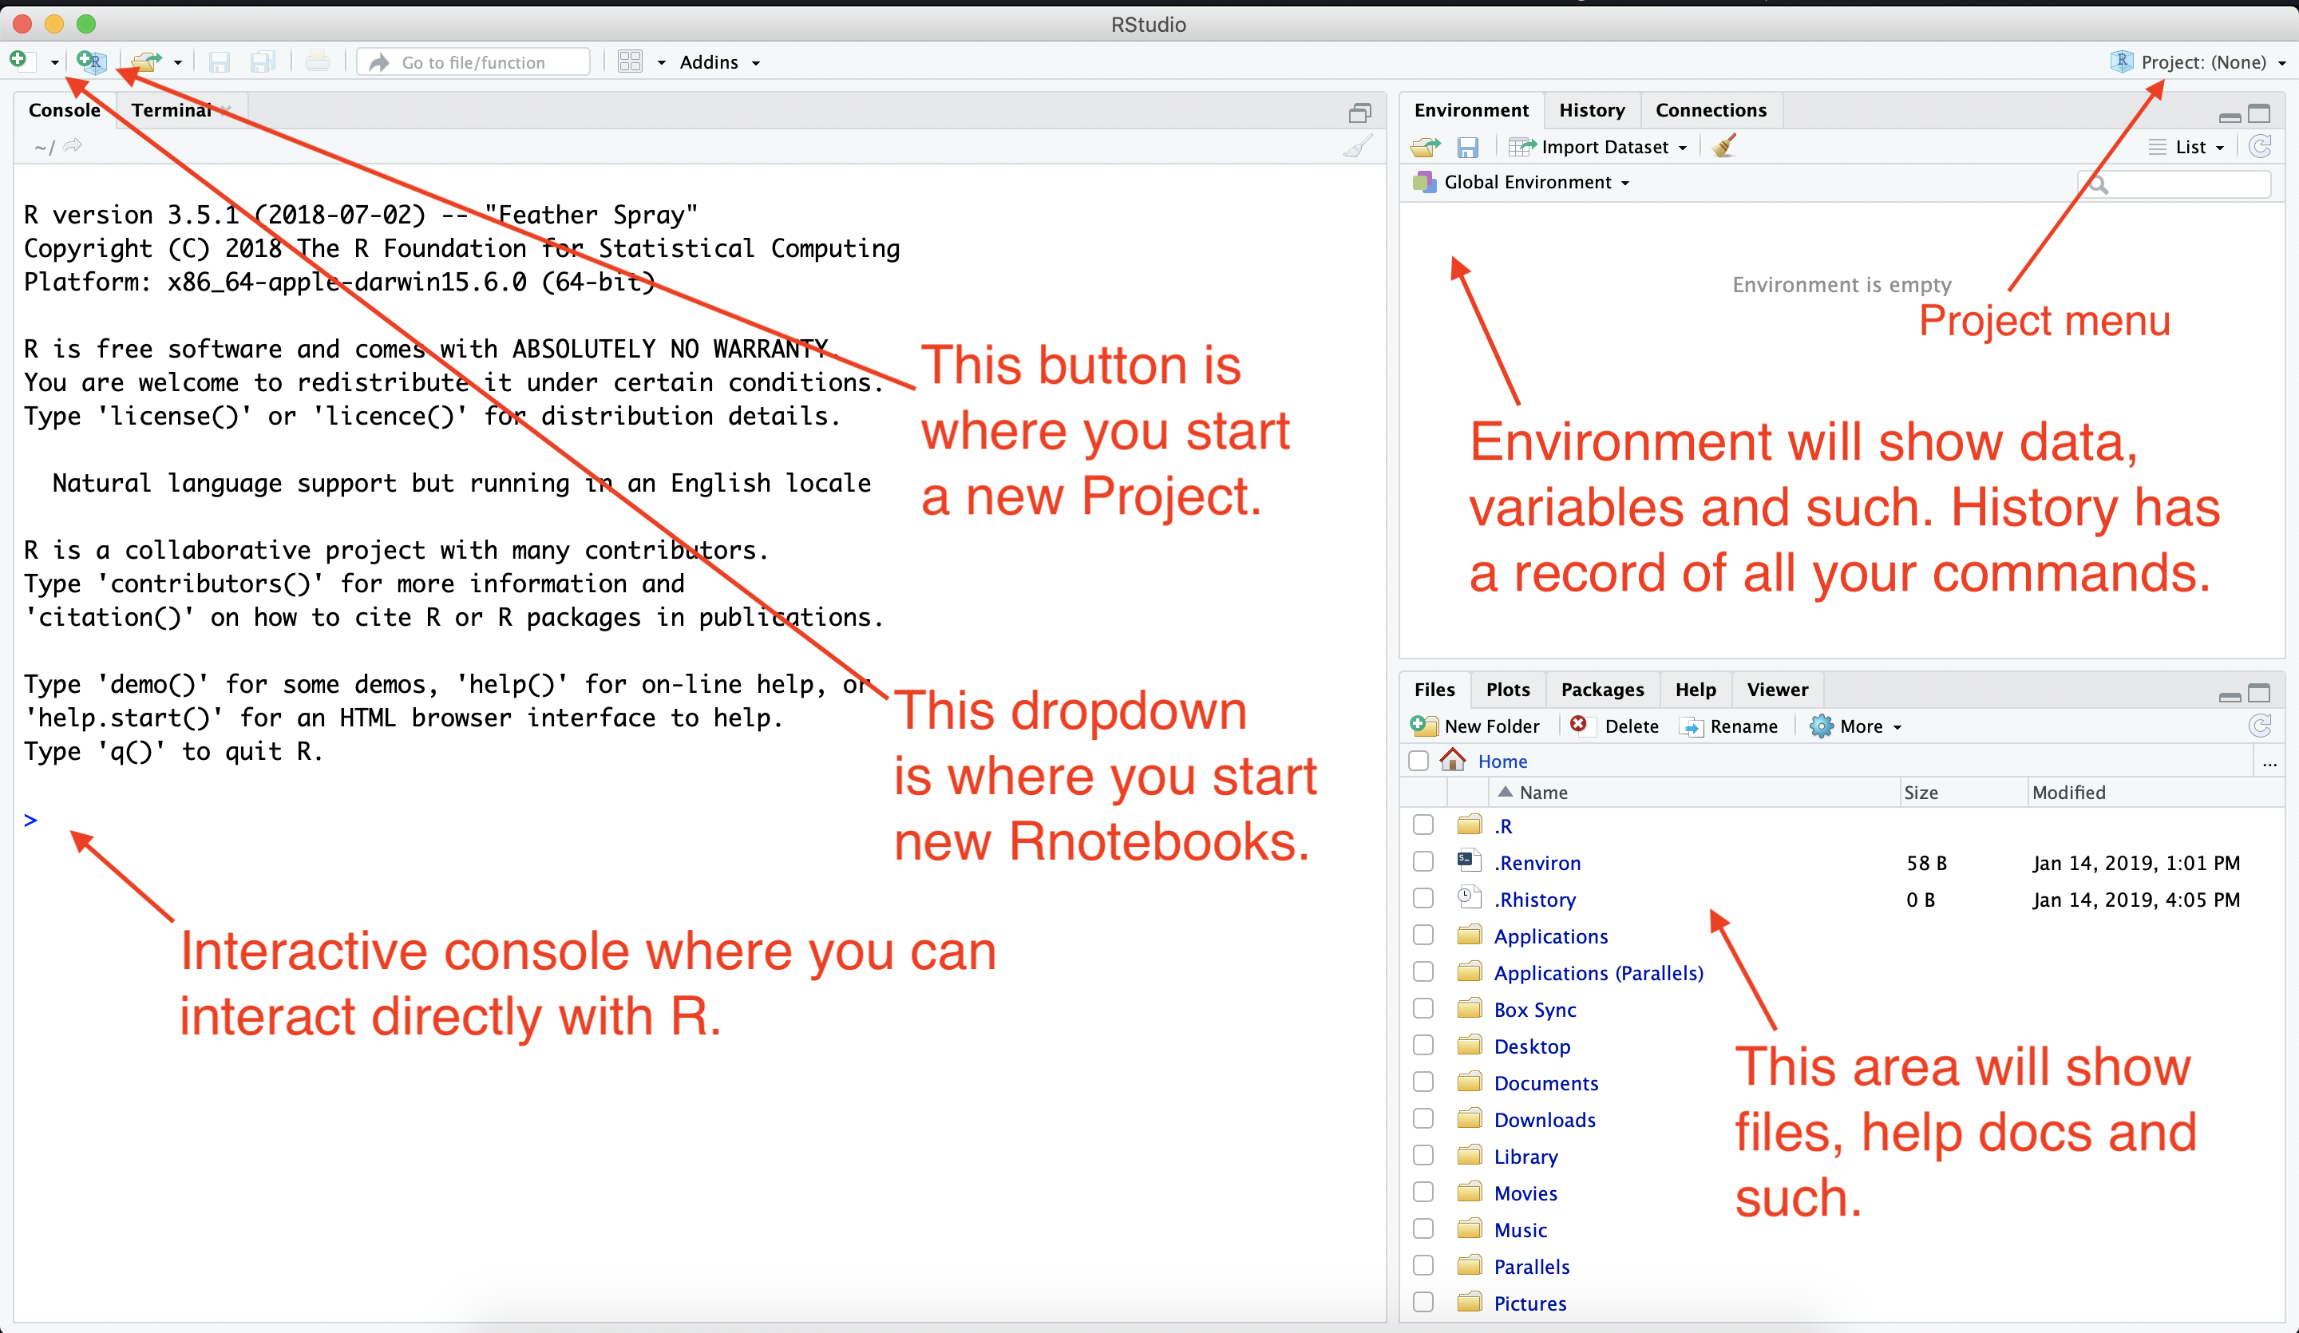Click the workspace panes grid icon
This screenshot has height=1333, width=2299.
630,62
